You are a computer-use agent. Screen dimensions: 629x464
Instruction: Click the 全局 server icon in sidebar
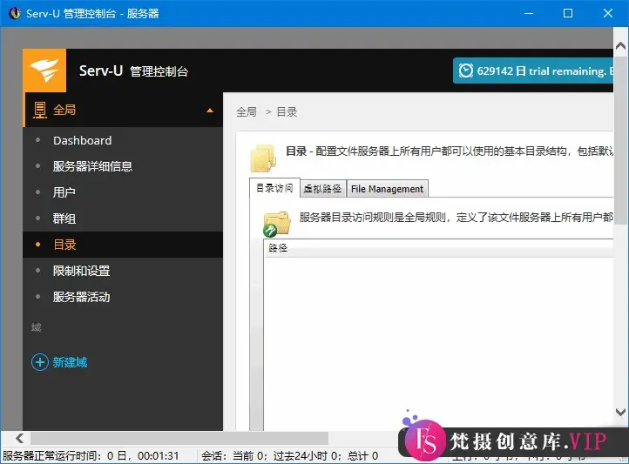click(40, 110)
